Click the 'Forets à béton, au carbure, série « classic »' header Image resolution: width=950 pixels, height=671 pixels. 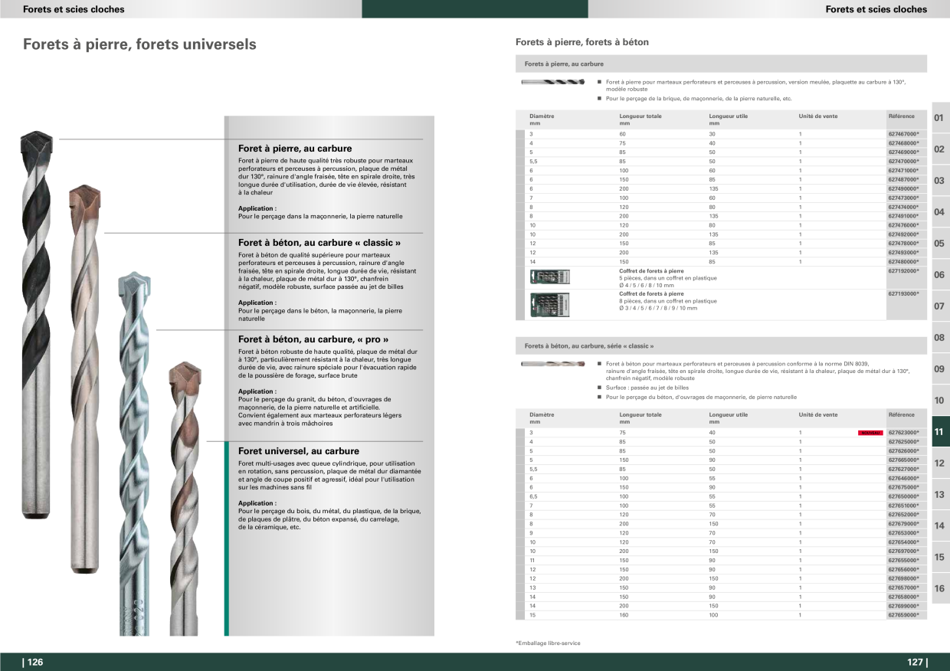pos(721,346)
